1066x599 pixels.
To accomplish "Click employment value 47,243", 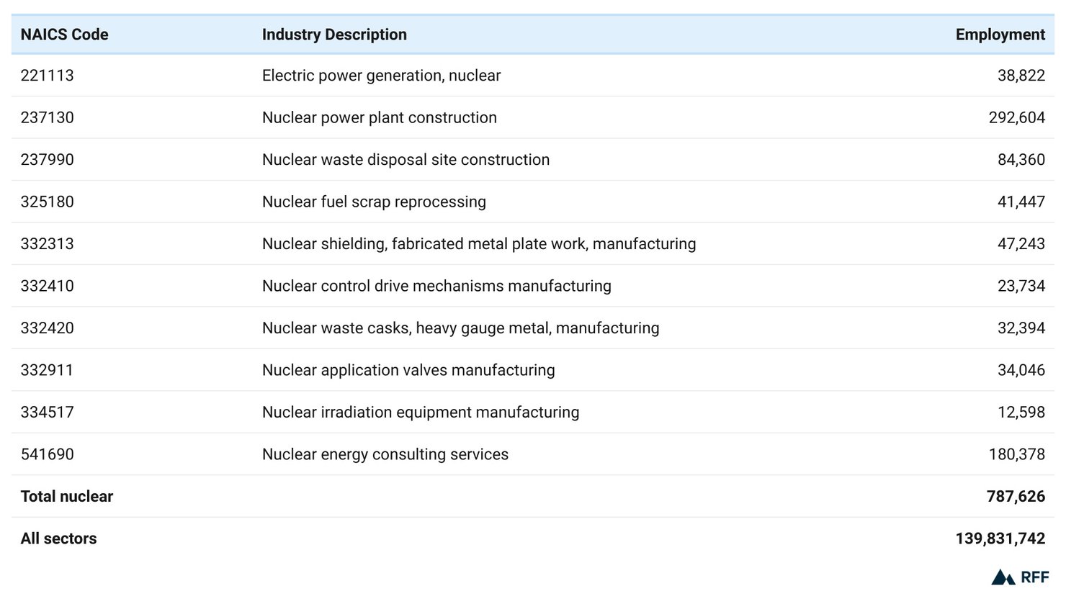I will click(x=1021, y=244).
